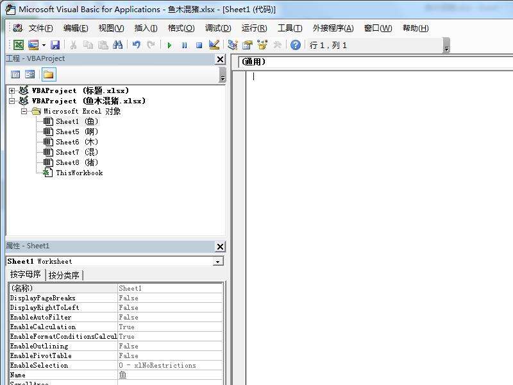This screenshot has width=513, height=385.
Task: Pause execution with the Break icon
Action: click(183, 45)
